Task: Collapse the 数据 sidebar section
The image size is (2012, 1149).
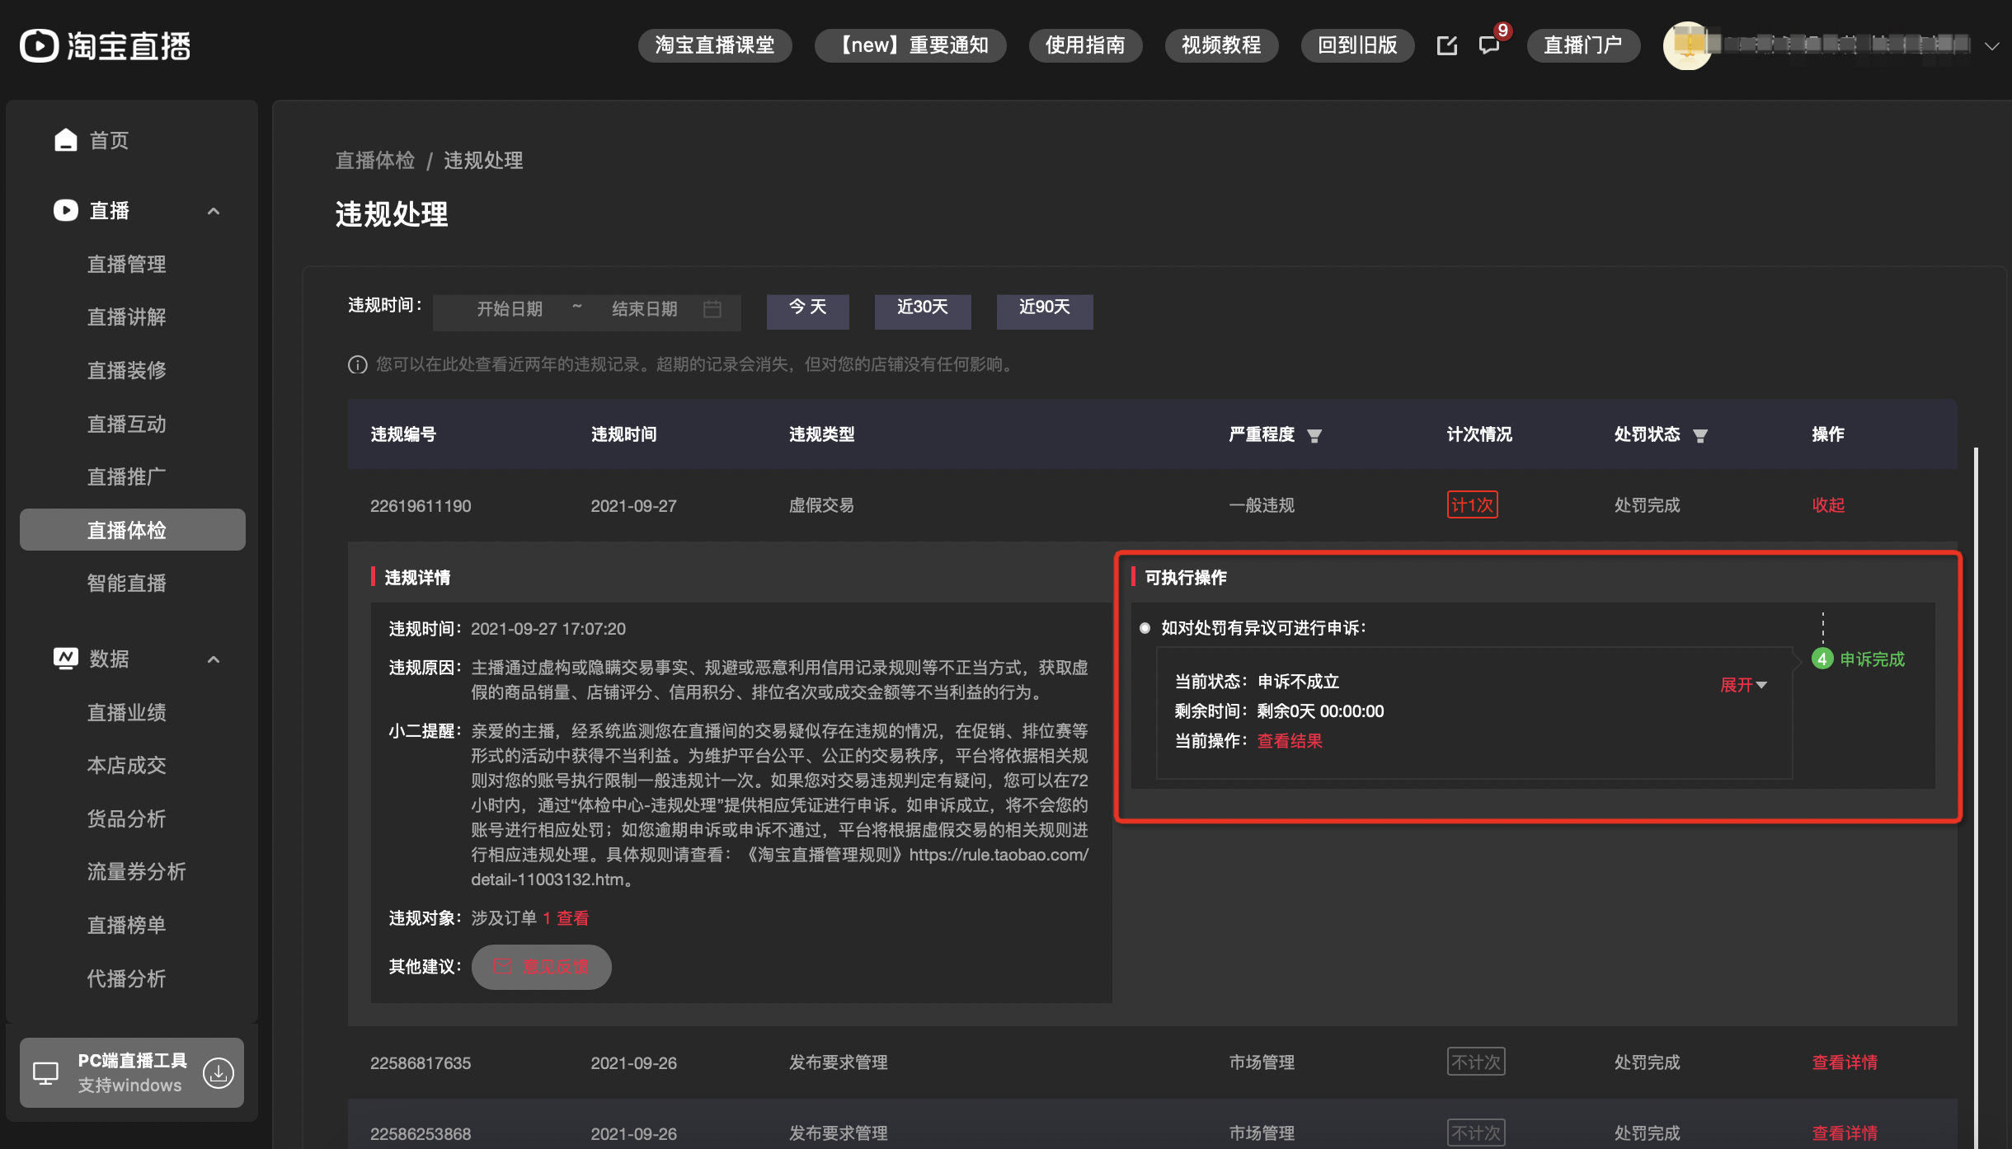Action: pos(214,659)
